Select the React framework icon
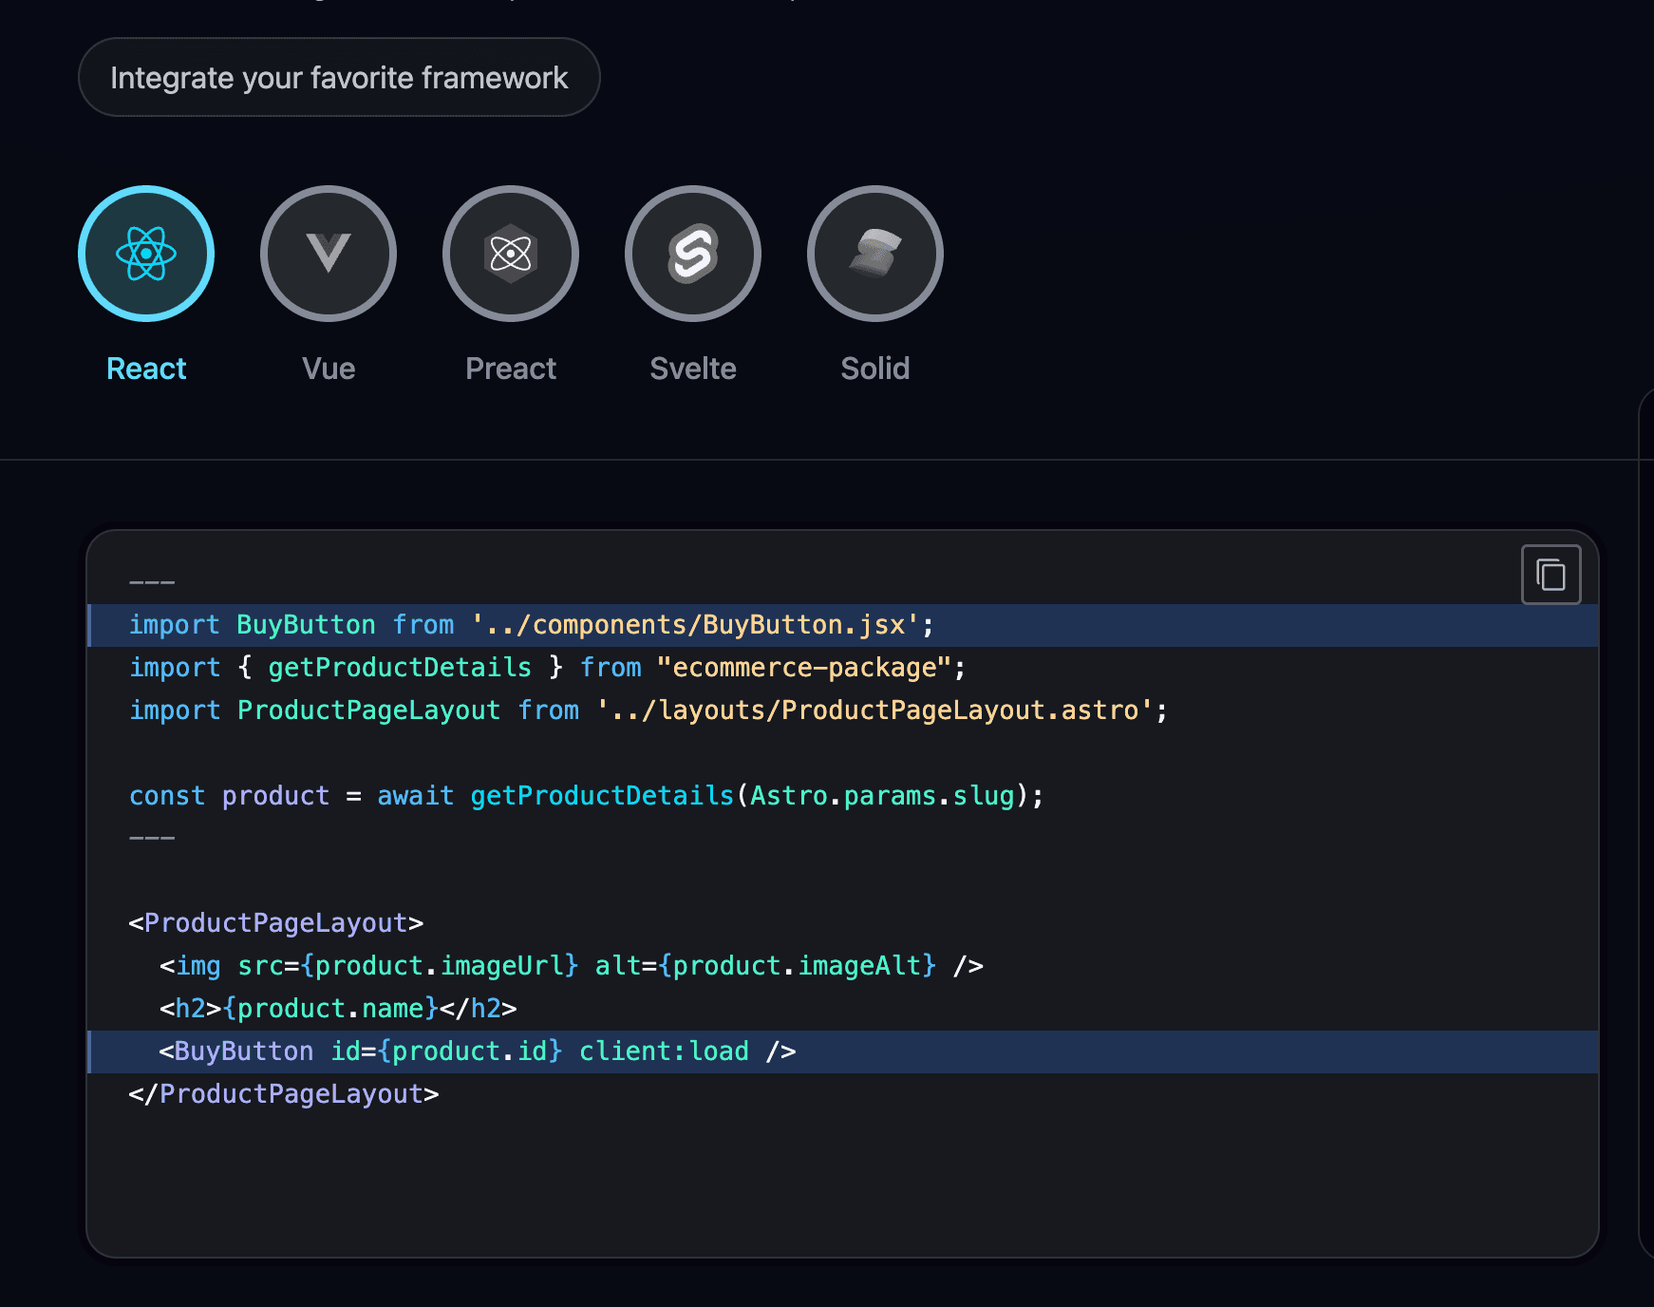1654x1307 pixels. coord(146,254)
